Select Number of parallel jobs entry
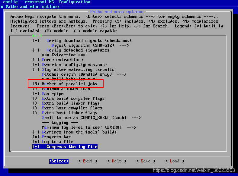 pos(65,84)
